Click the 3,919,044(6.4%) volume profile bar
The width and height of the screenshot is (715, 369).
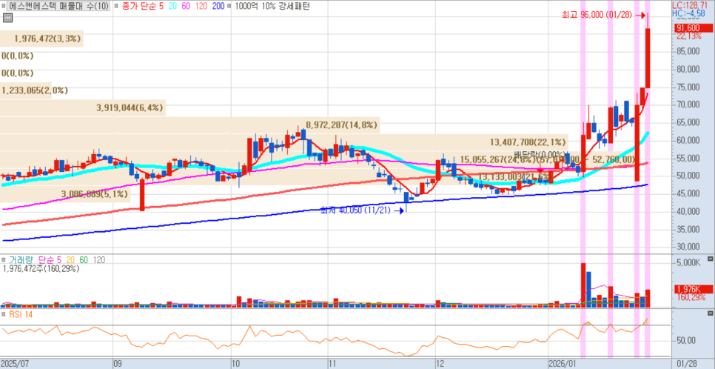[83, 108]
